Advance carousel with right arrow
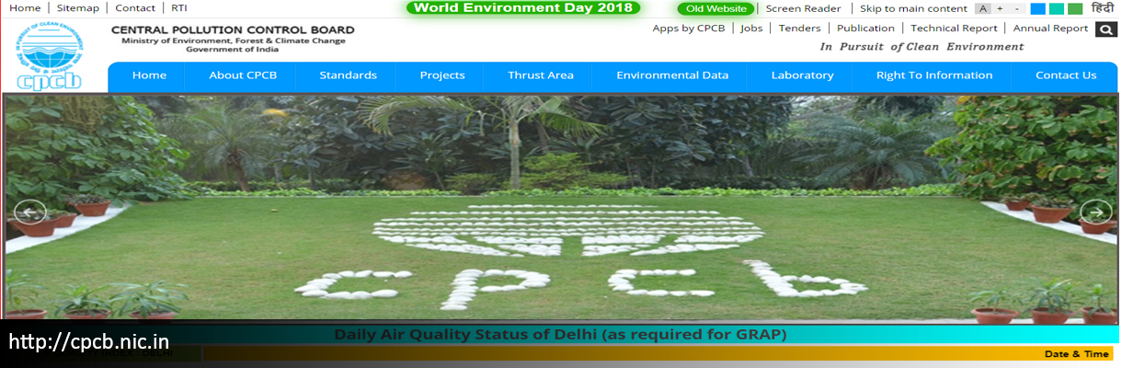Screen dimensions: 1122x368 (1094, 213)
